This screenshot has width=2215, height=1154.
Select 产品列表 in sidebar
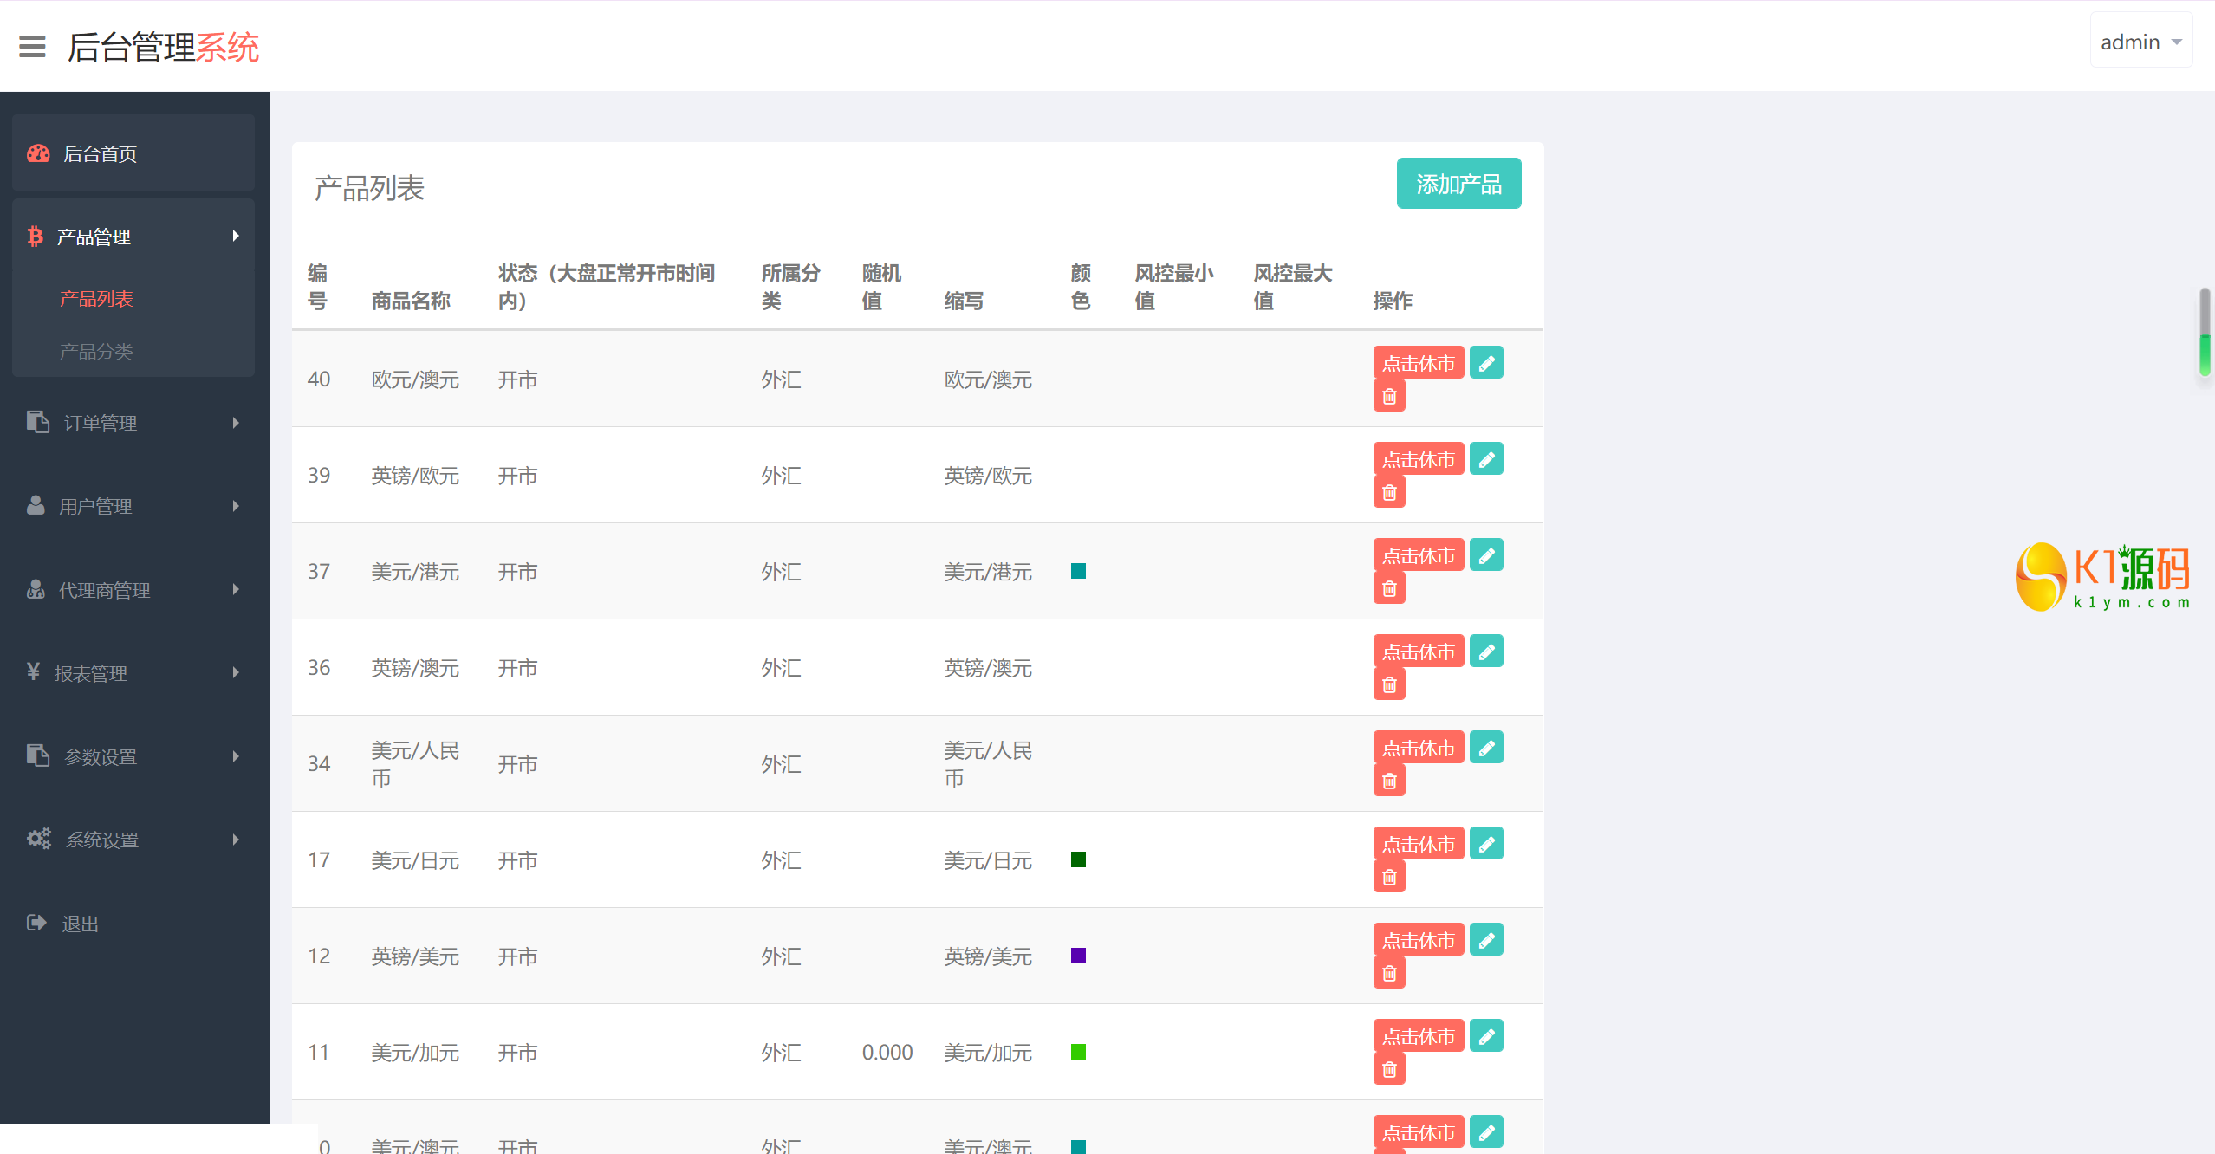pyautogui.click(x=96, y=299)
